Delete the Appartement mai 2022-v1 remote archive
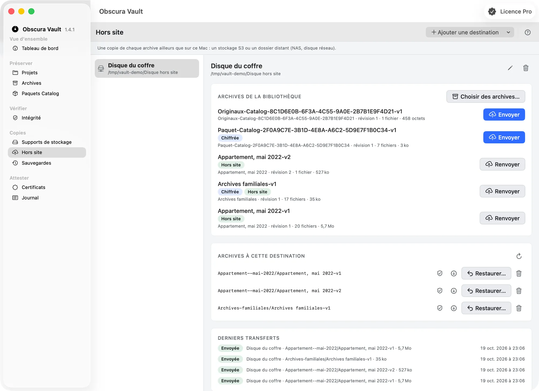Image resolution: width=539 pixels, height=391 pixels. coord(519,273)
